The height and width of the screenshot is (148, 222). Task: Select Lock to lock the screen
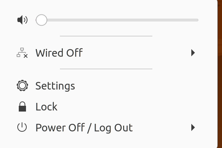pos(47,107)
